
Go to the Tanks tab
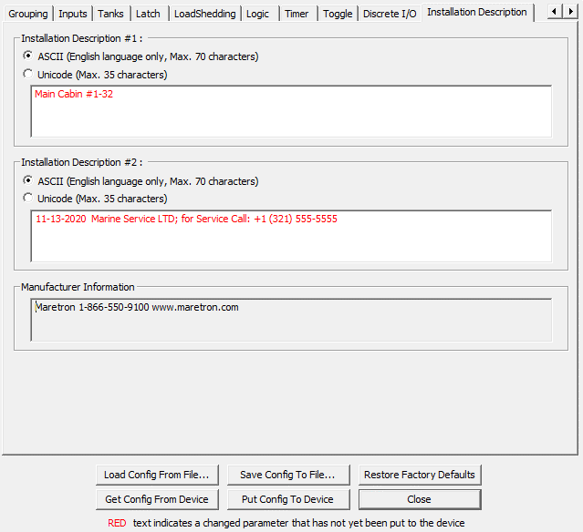point(112,14)
